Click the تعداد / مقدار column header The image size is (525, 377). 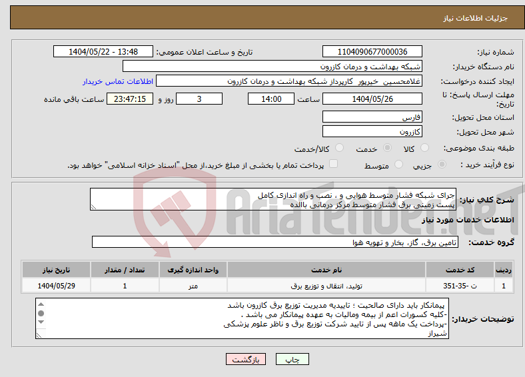click(x=125, y=270)
